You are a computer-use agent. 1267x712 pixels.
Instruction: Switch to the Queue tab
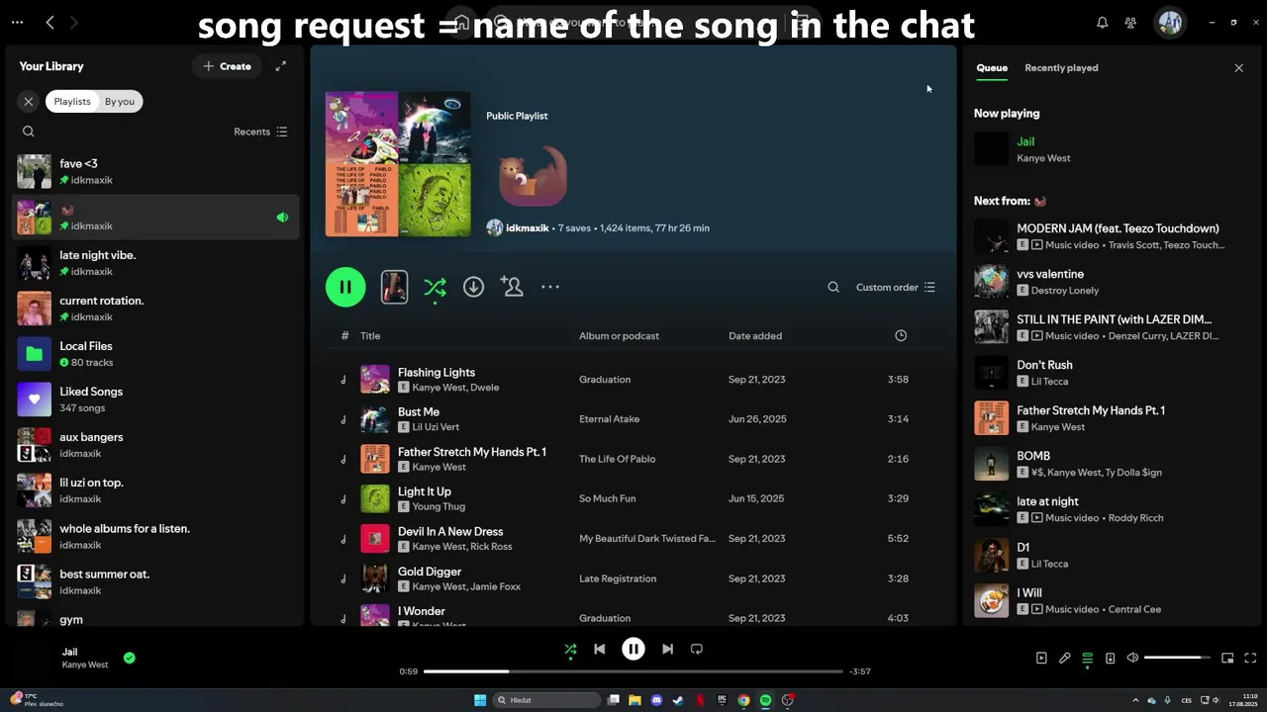[992, 67]
